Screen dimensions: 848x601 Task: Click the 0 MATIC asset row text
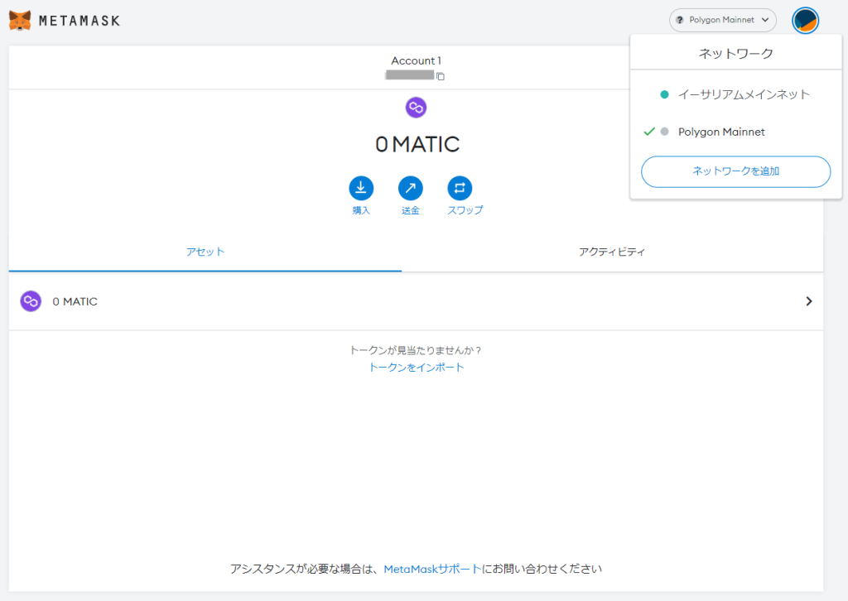pyautogui.click(x=75, y=301)
